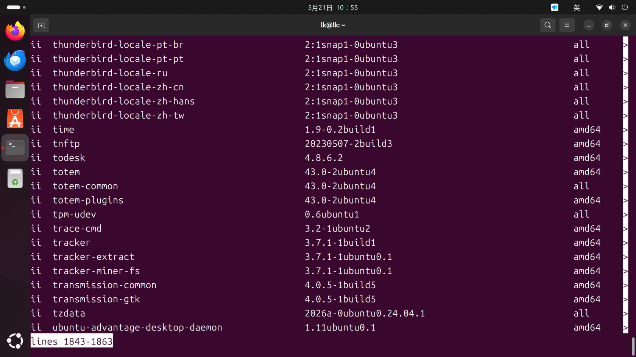636x357 pixels.
Task: Open the input method 英 menu
Action: (x=577, y=8)
